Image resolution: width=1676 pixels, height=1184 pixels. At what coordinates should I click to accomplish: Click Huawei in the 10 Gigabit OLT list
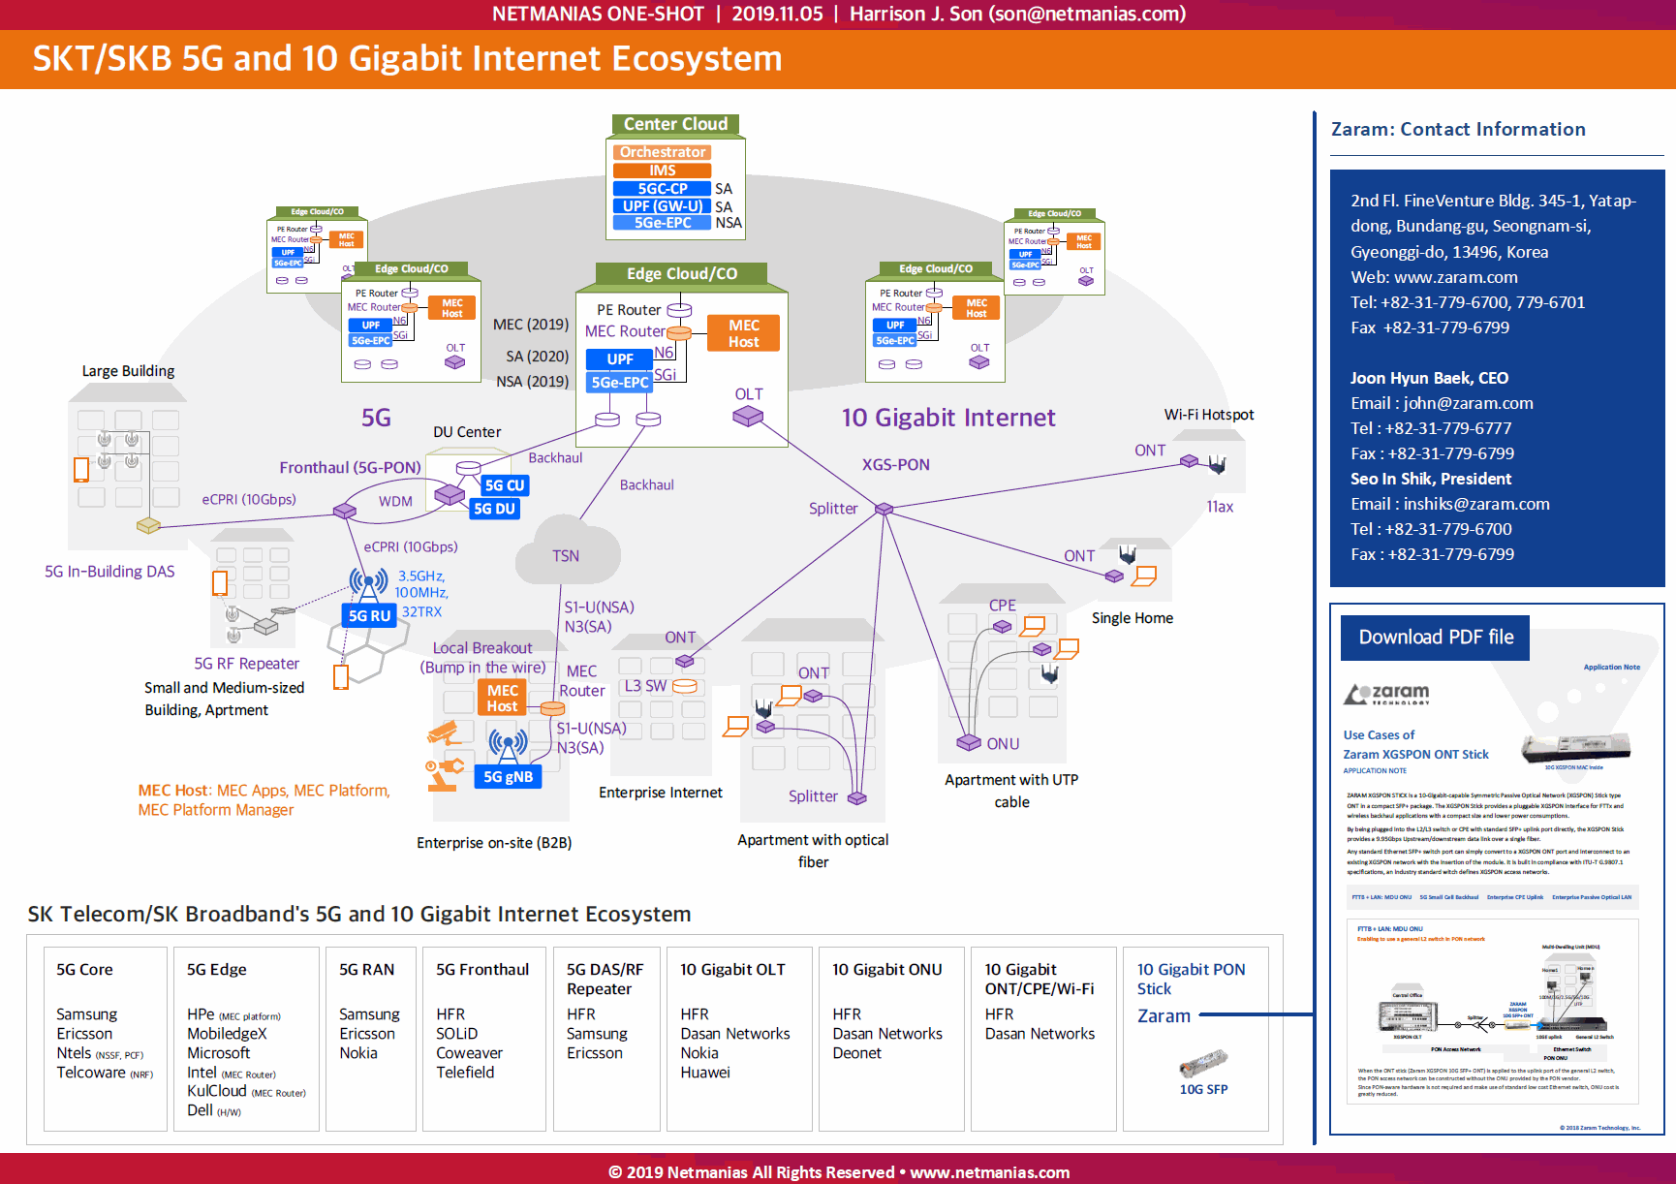tap(705, 1073)
